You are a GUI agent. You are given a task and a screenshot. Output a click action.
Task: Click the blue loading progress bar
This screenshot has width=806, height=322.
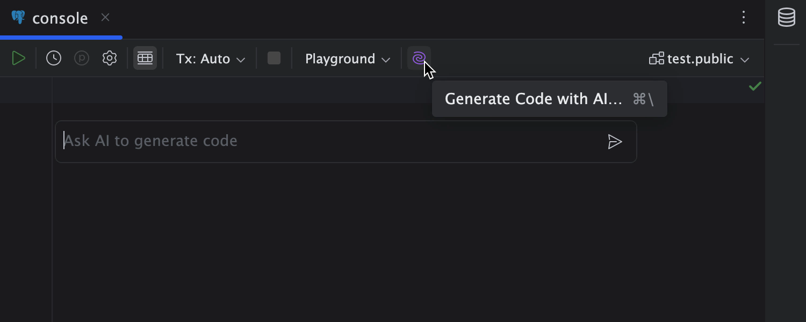coord(61,37)
